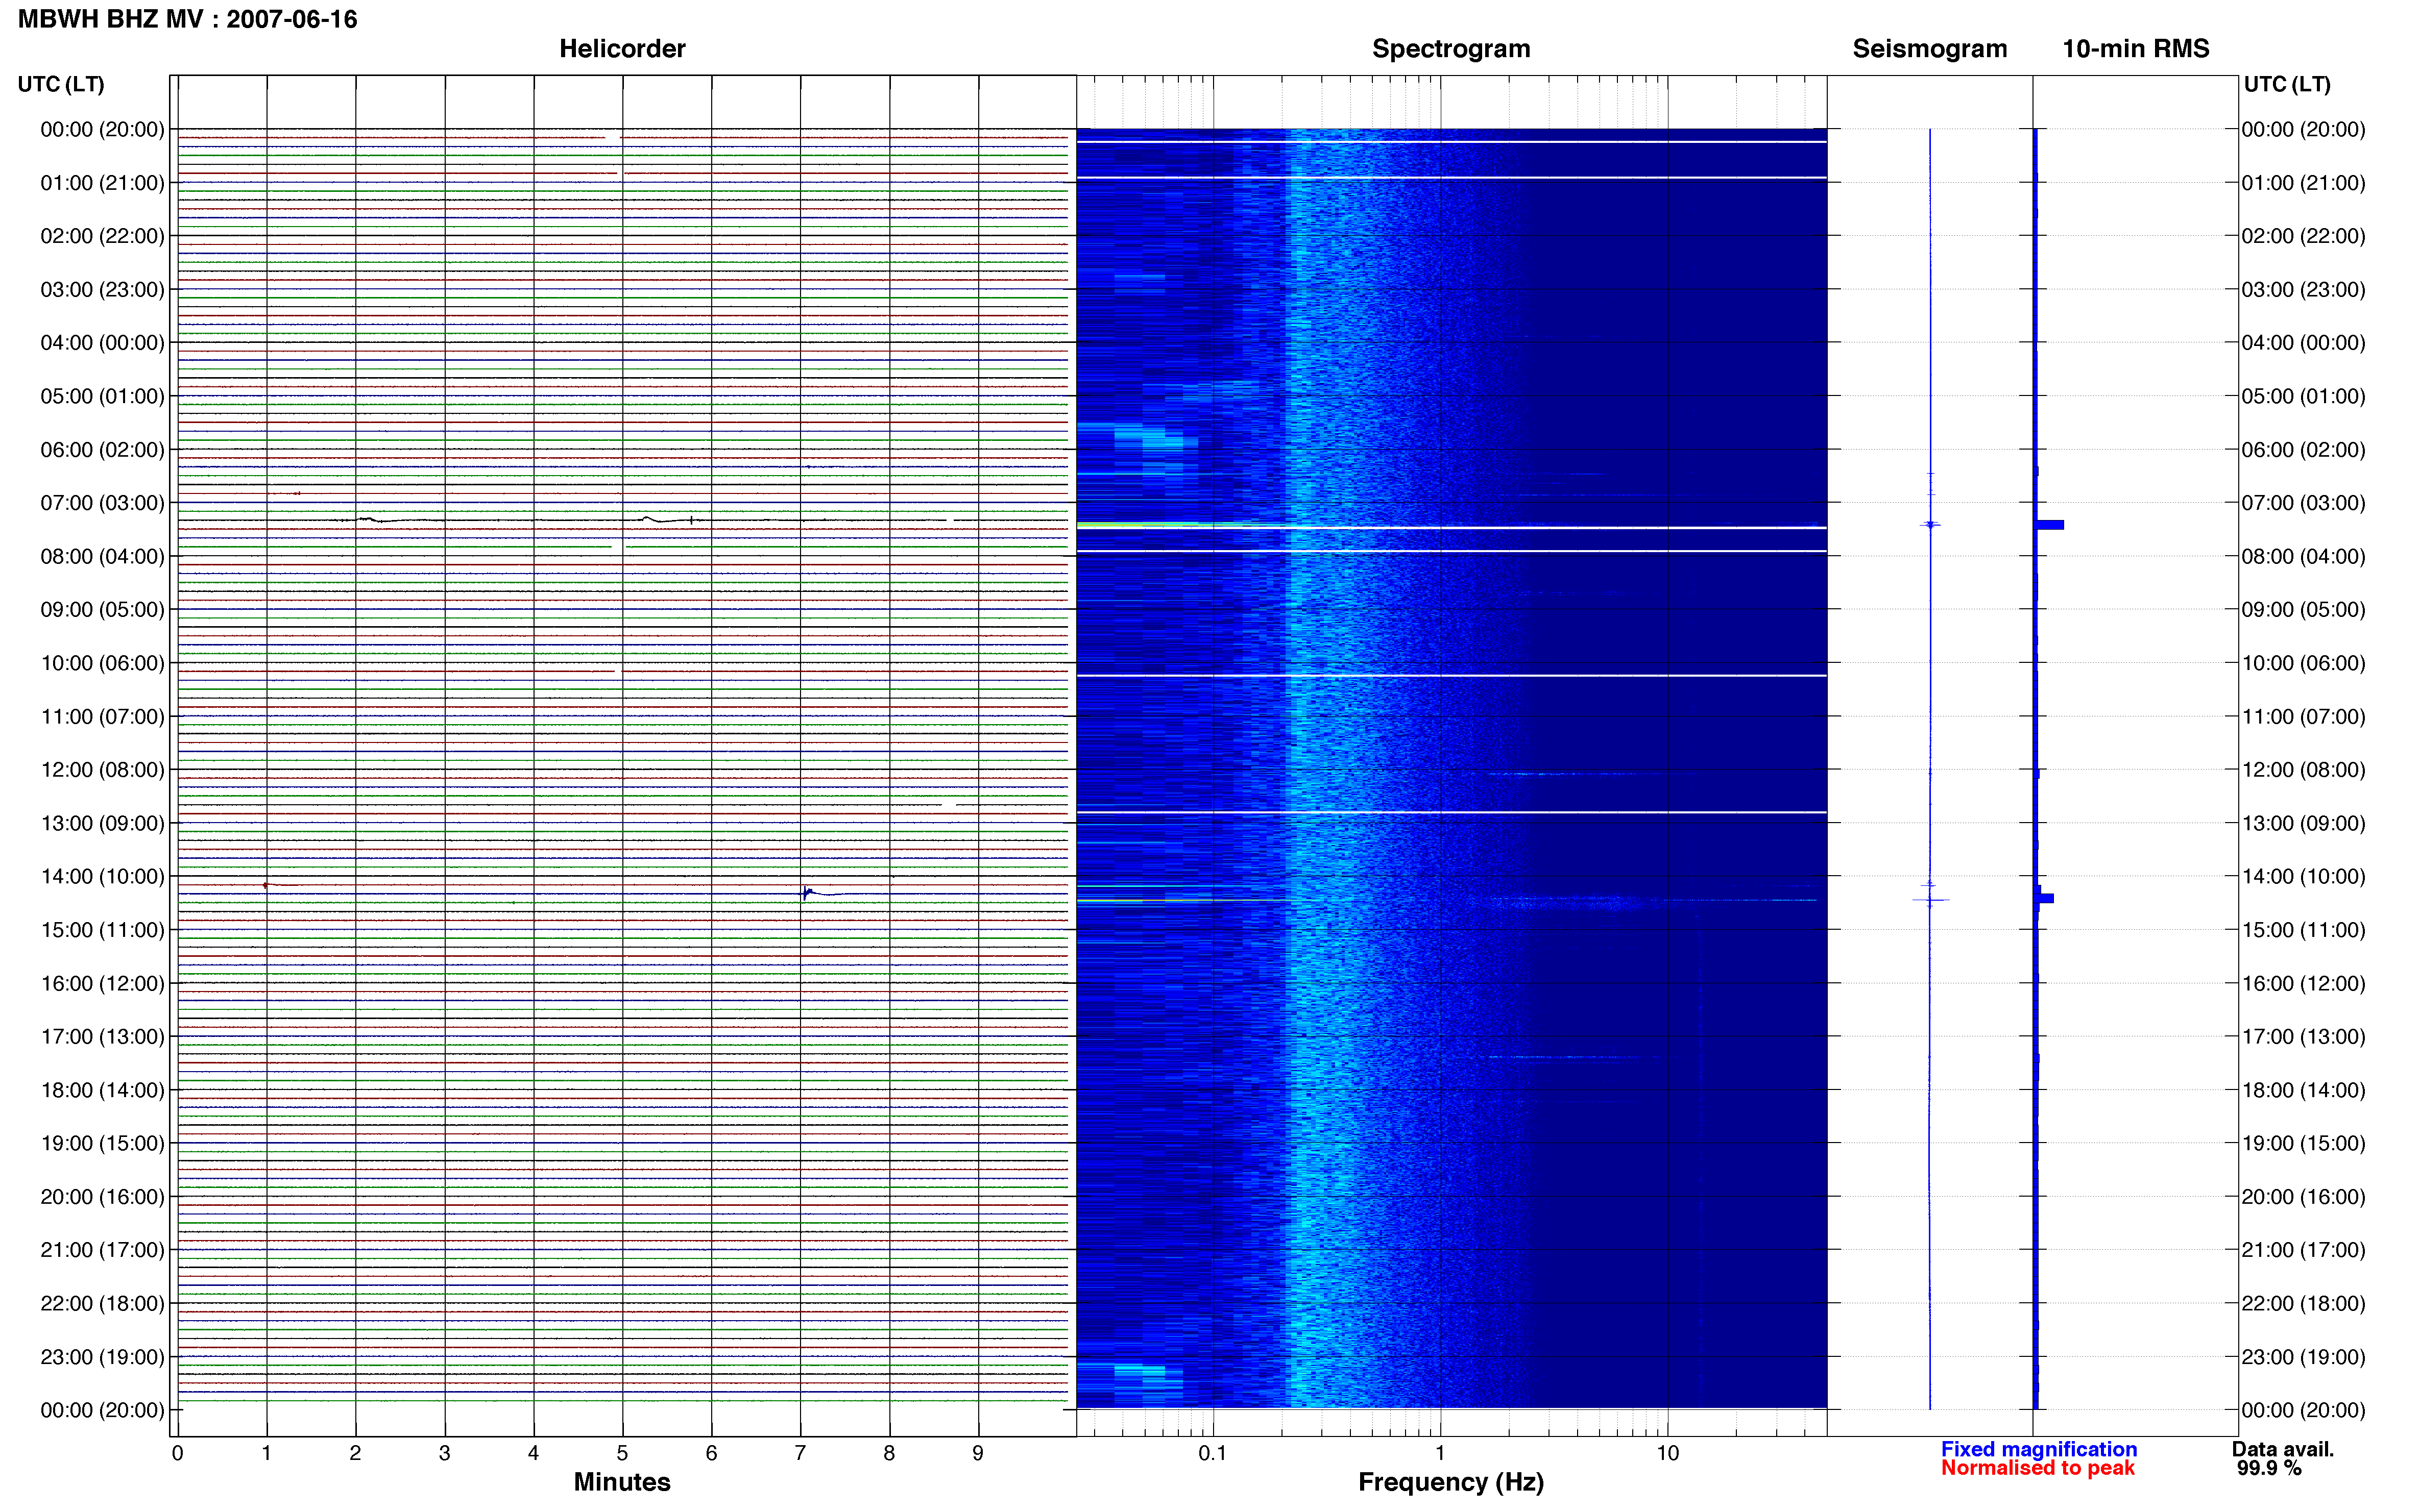2420x1512 pixels.
Task: Click the '99.9 %' availability value
Action: coord(2269,1468)
